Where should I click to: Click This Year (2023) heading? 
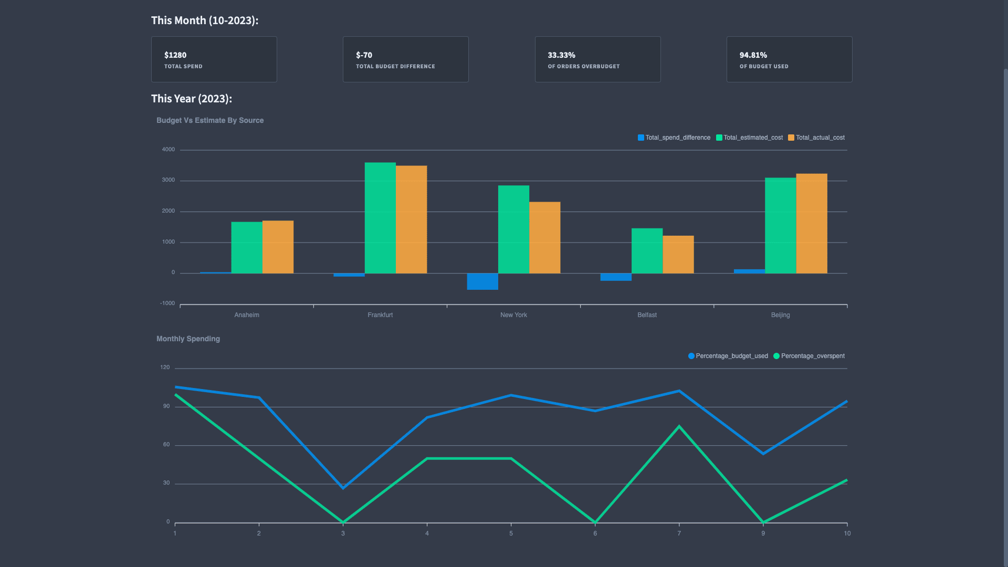click(192, 99)
